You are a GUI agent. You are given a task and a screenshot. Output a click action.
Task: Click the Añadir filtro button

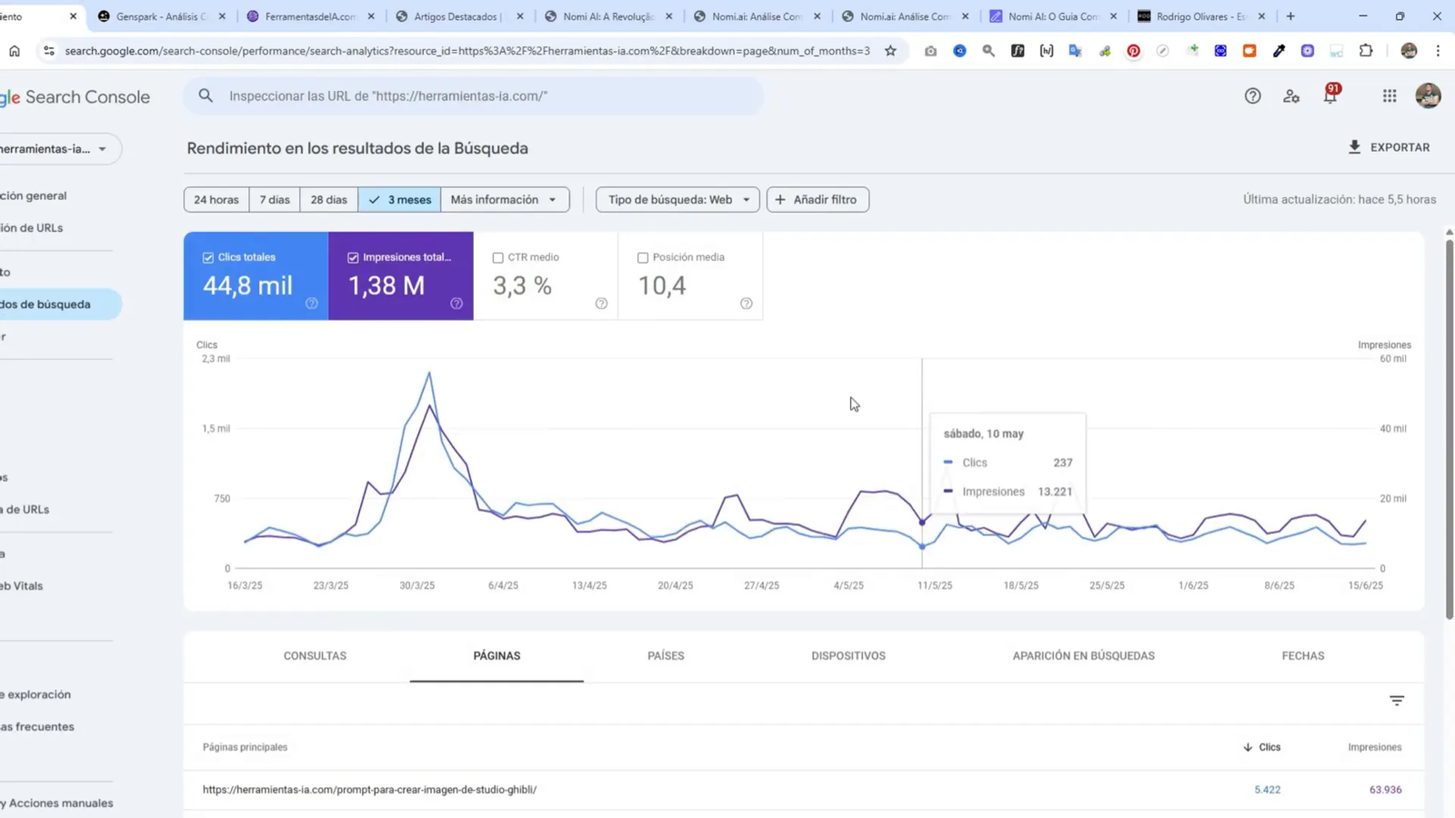tap(817, 199)
